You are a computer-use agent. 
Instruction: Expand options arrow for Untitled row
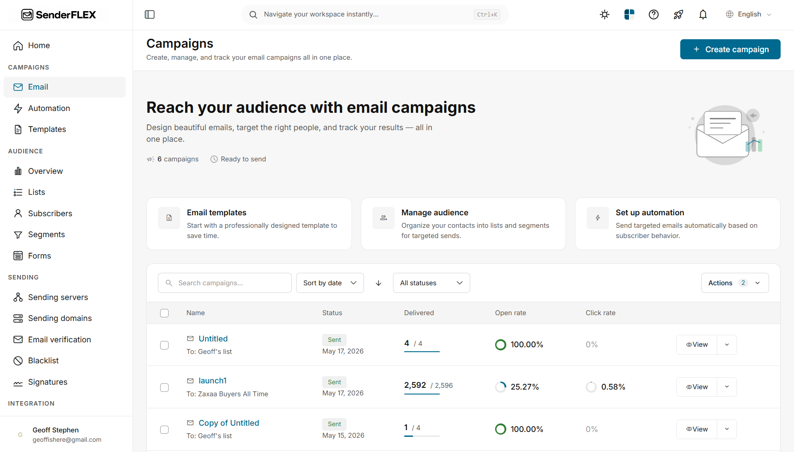point(727,345)
